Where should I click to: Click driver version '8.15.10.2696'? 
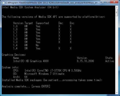click(x=85, y=61)
